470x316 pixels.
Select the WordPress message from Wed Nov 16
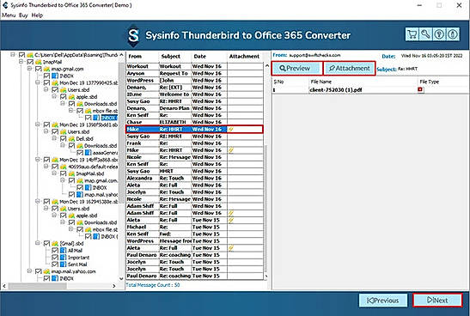click(194, 80)
